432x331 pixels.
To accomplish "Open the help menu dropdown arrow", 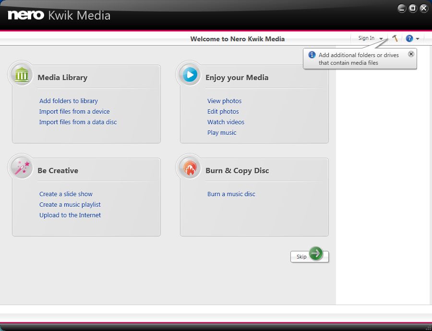I will (x=418, y=39).
